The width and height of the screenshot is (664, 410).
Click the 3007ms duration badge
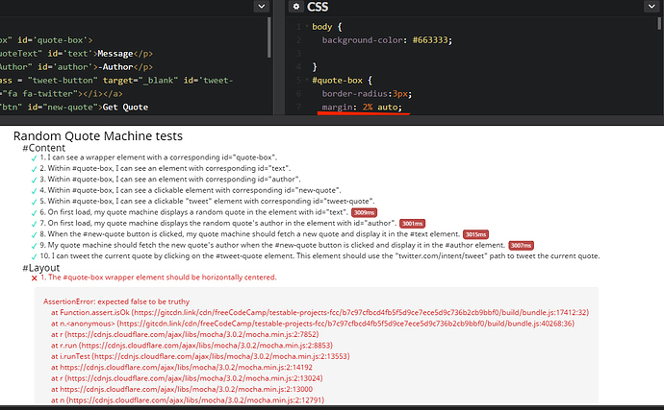tap(521, 245)
